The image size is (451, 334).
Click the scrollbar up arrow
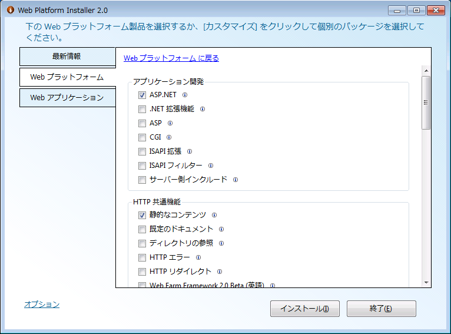[426, 71]
